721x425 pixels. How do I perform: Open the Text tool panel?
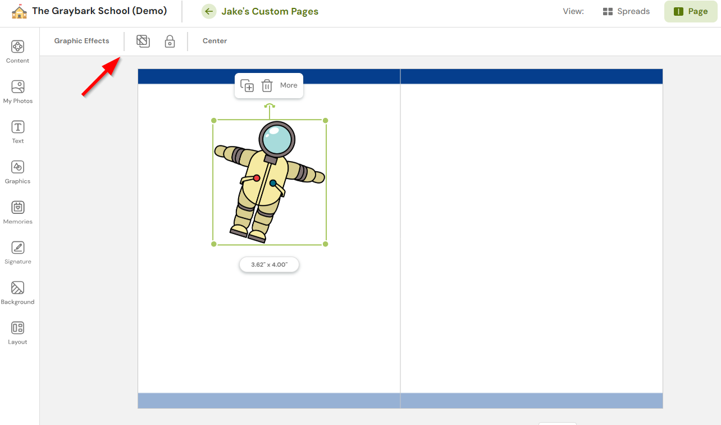tap(17, 131)
